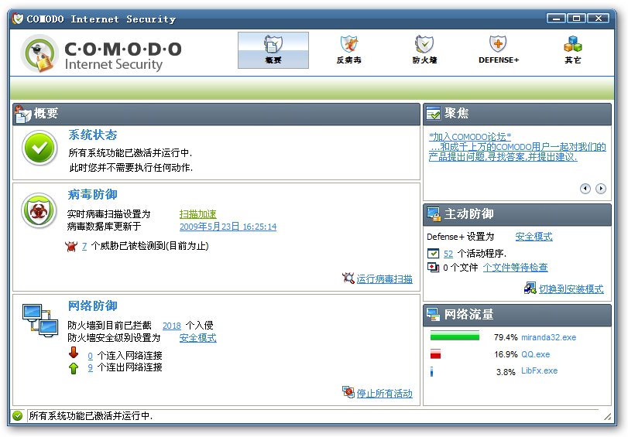Click the 概要 panel header icon
This screenshot has width=628, height=437.
tap(22, 114)
